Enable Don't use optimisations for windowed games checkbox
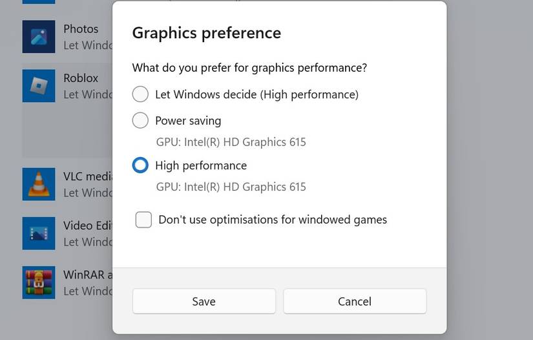The height and width of the screenshot is (340, 533). pos(143,220)
